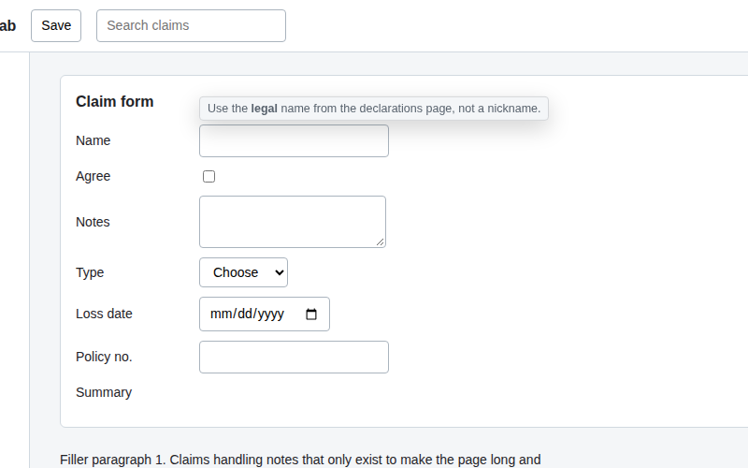Click the Name field label
748x468 pixels.
point(93,140)
